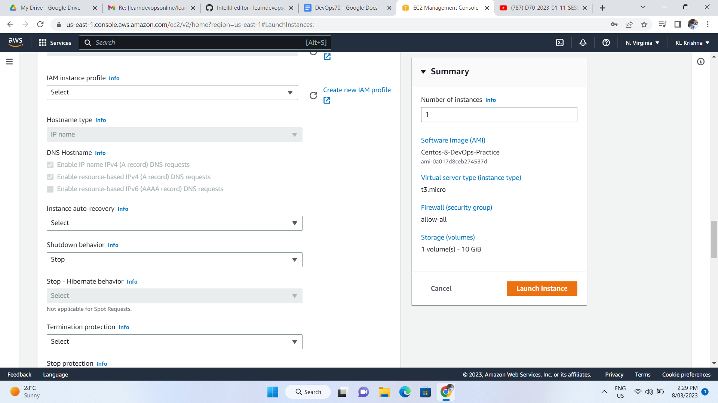
Task: Toggle Enable resource-based IPv6 (AAAA record) DNS requests
Action: 50,189
